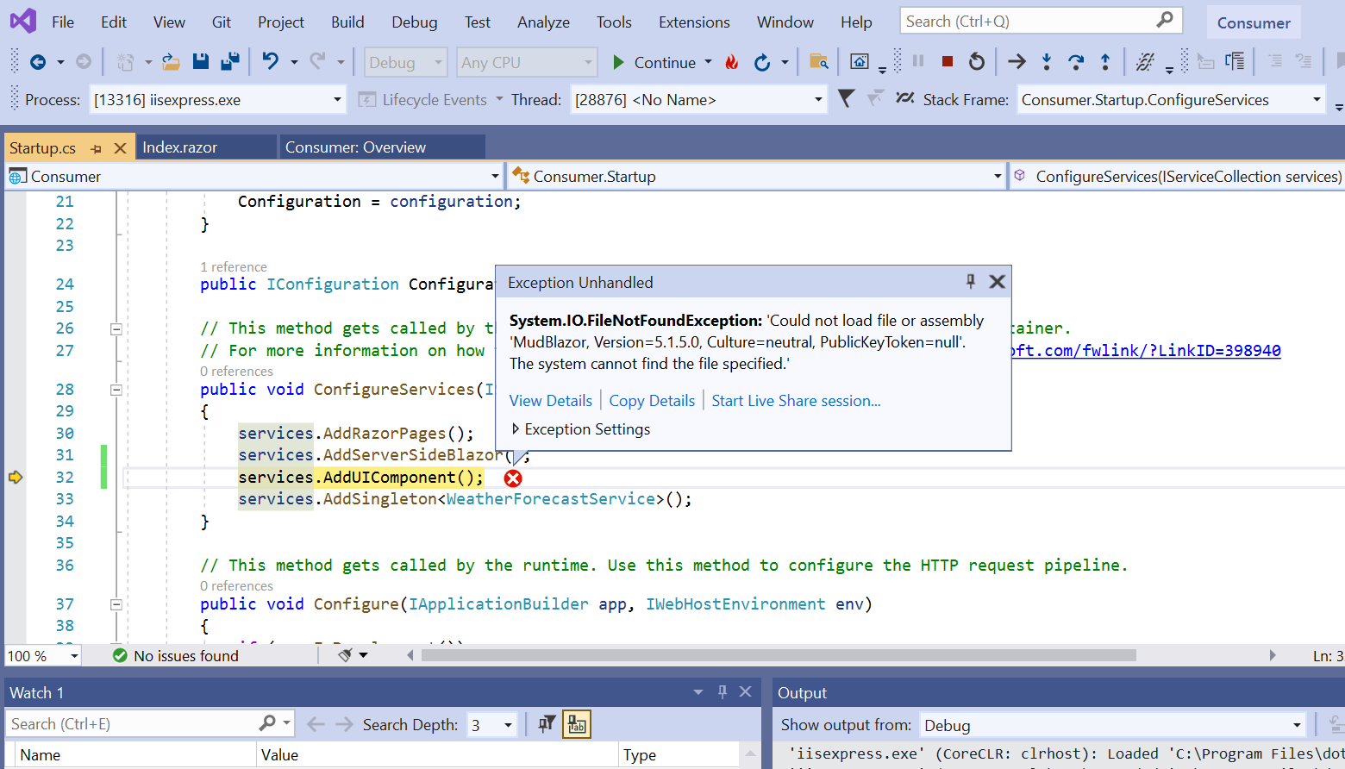This screenshot has height=769, width=1345.
Task: Stop debugging with the red square
Action: coord(947,62)
